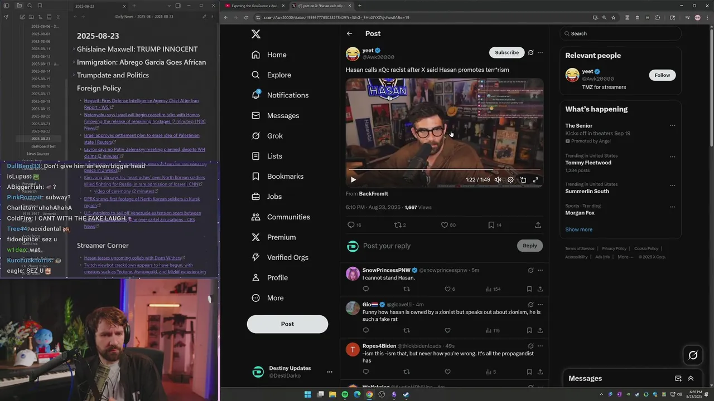Image resolution: width=714 pixels, height=401 pixels.
Task: Focus the Post your reply field
Action: (x=438, y=246)
